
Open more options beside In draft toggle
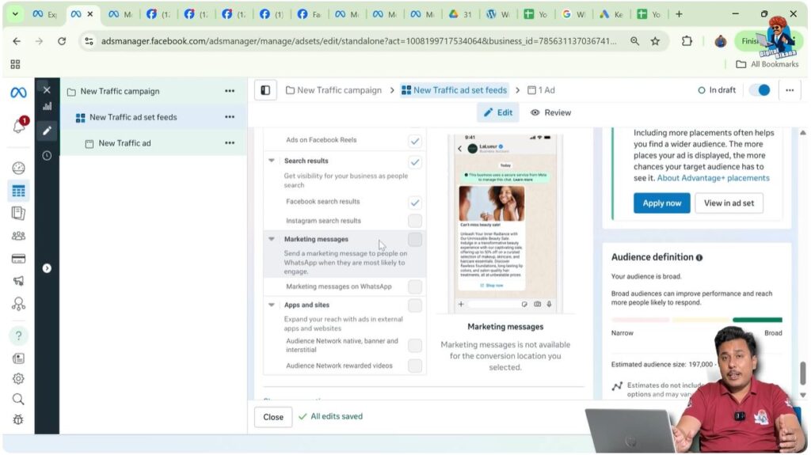coord(790,90)
